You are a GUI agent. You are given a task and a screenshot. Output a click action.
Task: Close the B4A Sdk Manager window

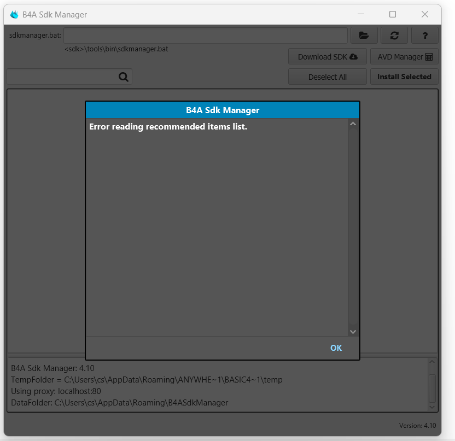click(424, 14)
